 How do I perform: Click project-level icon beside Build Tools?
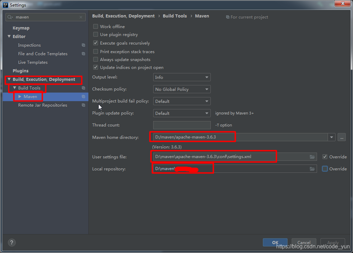(84, 88)
